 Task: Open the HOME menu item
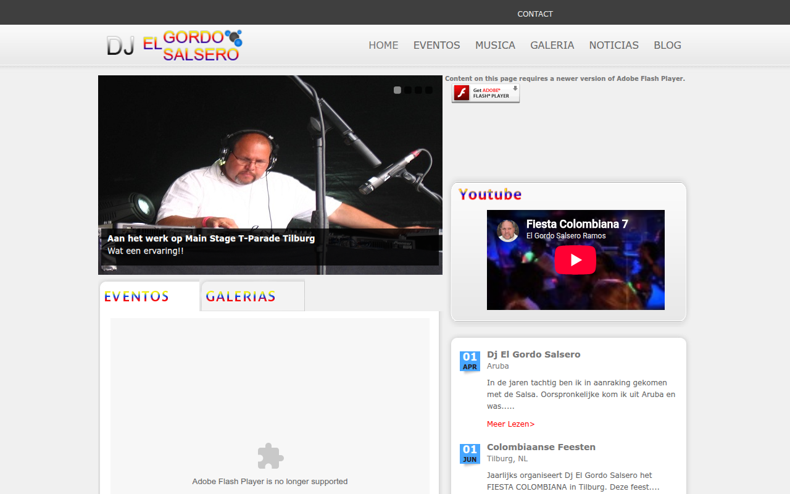point(383,45)
